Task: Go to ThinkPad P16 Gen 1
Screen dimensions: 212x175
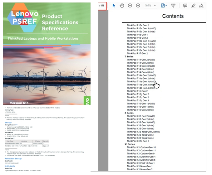Action: coord(137,35)
